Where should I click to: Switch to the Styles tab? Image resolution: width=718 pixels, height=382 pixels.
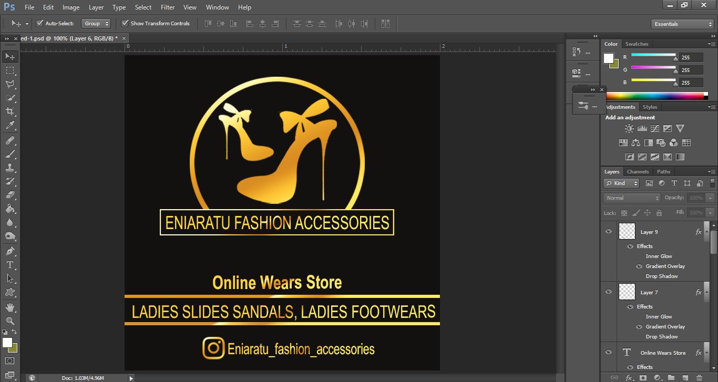(x=650, y=107)
